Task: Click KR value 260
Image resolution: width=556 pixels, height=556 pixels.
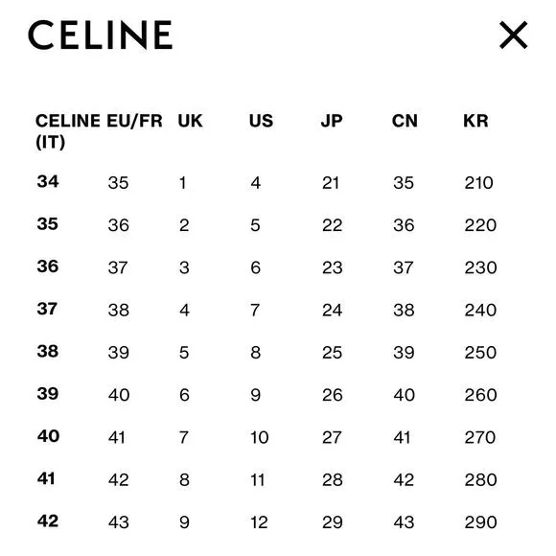Action: click(x=480, y=395)
